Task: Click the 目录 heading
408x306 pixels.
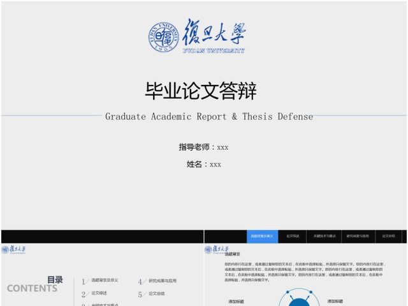Action: coord(55,280)
